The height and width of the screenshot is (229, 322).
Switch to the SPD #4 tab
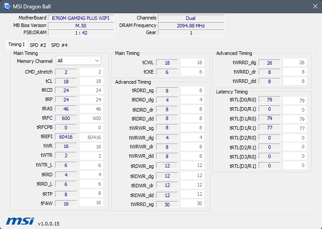[59, 45]
